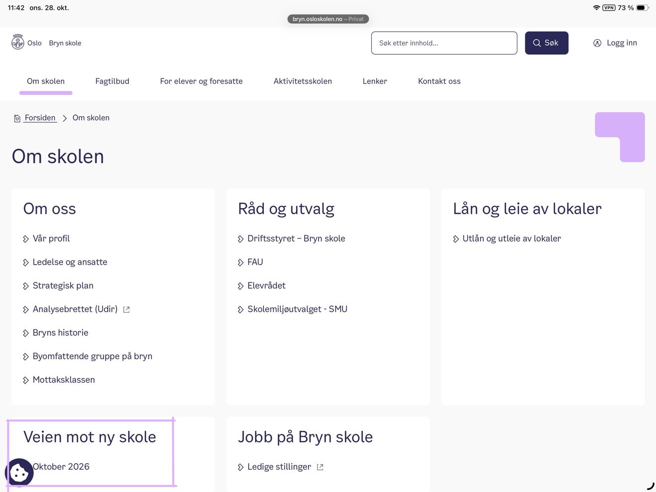656x492 pixels.
Task: Click the battery indicator icon
Action: pyautogui.click(x=643, y=7)
